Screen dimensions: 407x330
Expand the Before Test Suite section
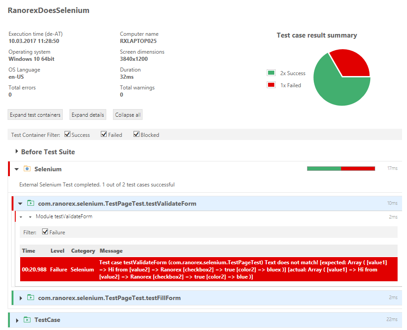(x=17, y=151)
